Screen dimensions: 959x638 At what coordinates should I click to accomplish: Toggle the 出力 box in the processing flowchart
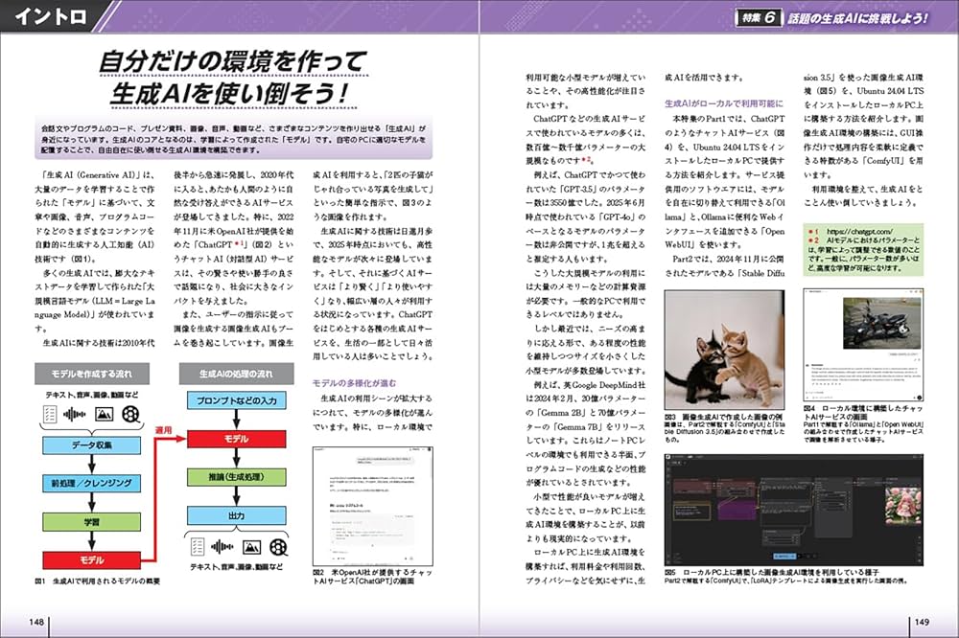(x=237, y=515)
